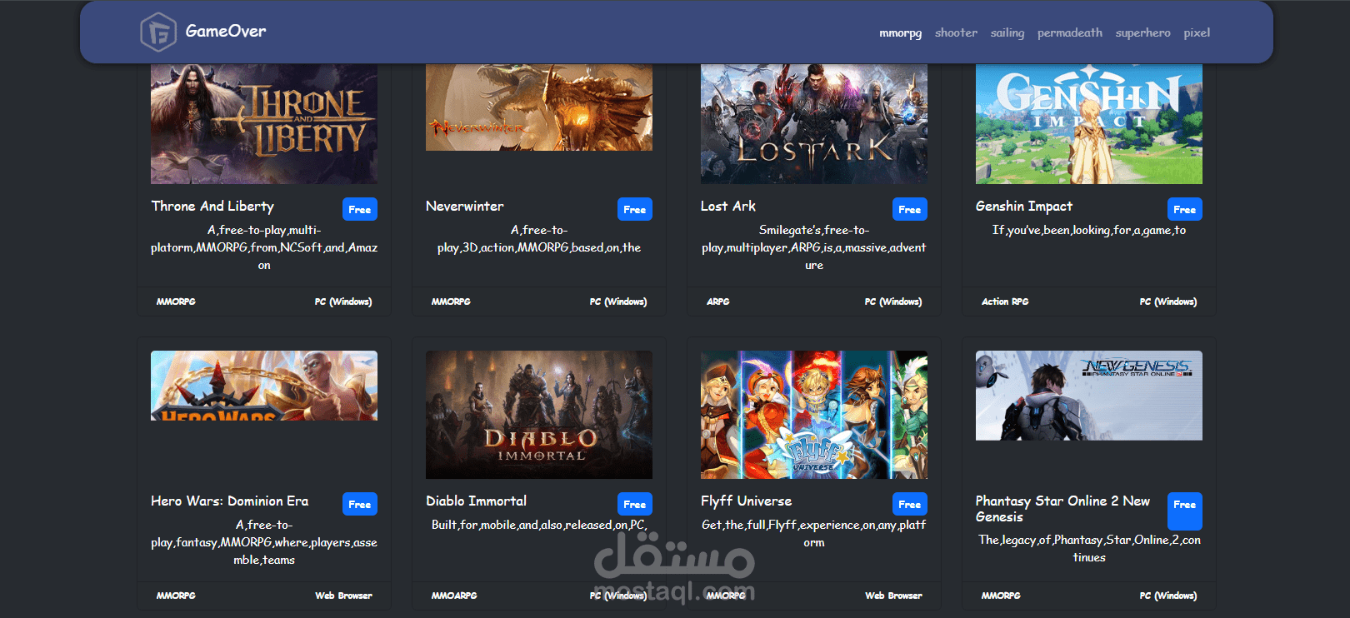The image size is (1350, 618).
Task: Click PC (Windows) tag on Phantasy Star Online card
Action: pos(1168,596)
